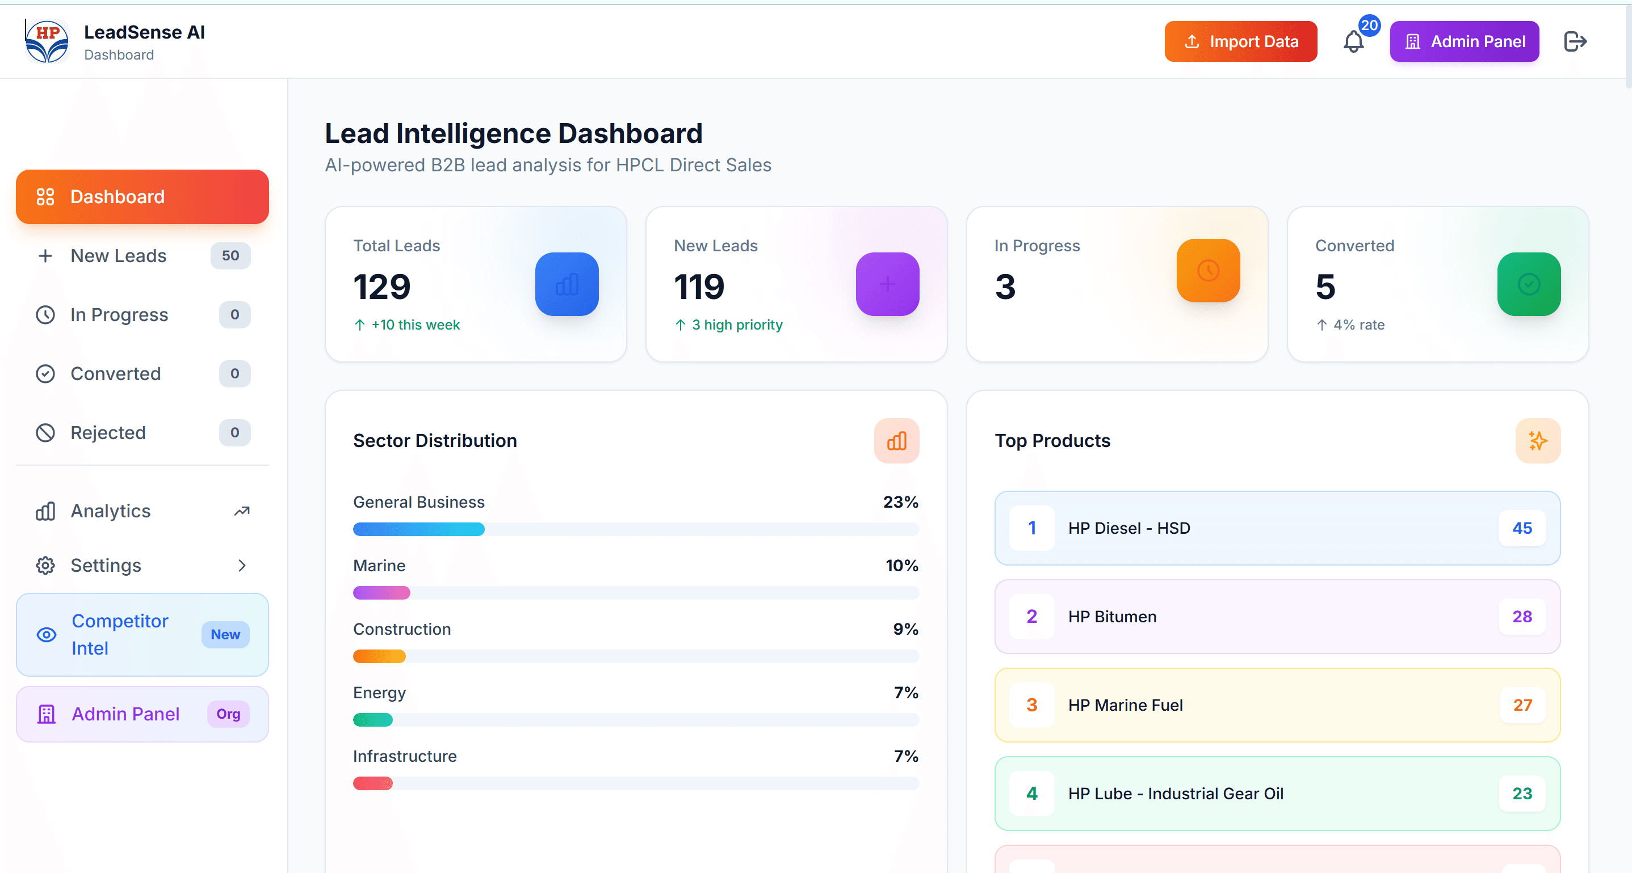Click the 23% General Business value
1632x873 pixels.
900,502
